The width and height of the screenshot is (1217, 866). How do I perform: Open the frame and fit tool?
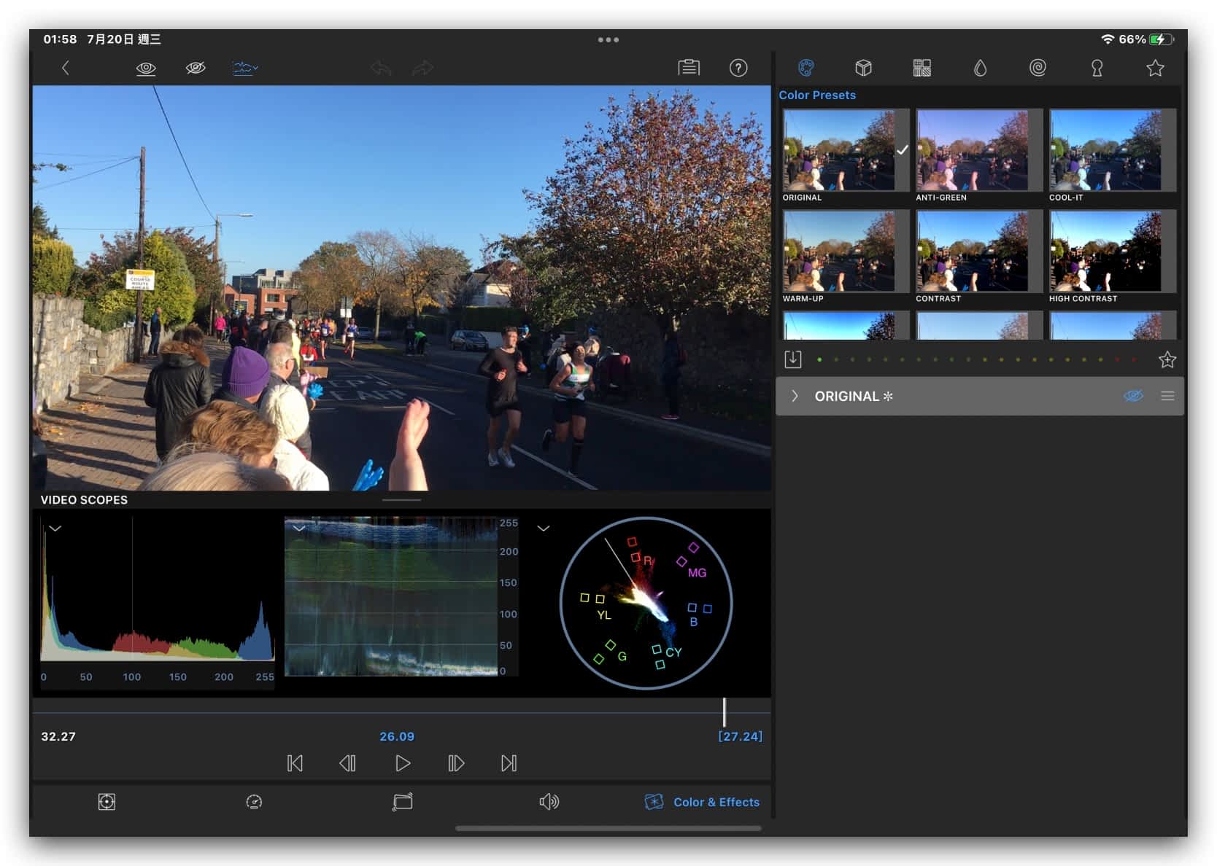coord(107,802)
